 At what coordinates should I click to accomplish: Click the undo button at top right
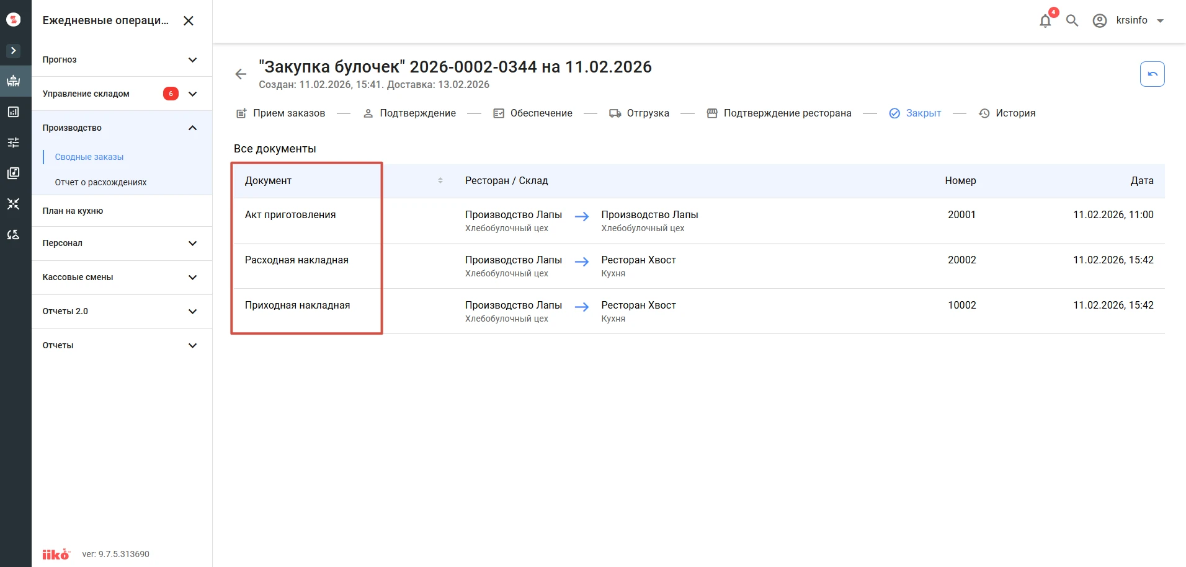[1152, 74]
